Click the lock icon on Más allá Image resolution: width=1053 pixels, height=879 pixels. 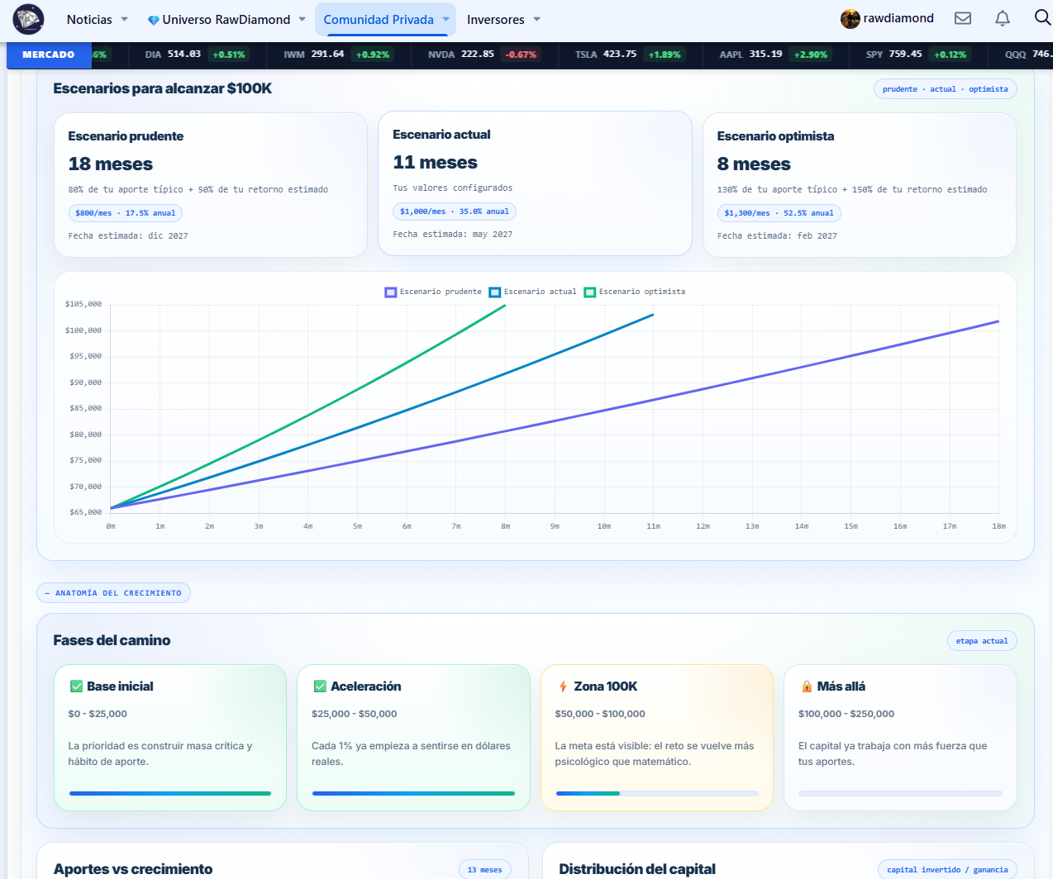pos(807,687)
